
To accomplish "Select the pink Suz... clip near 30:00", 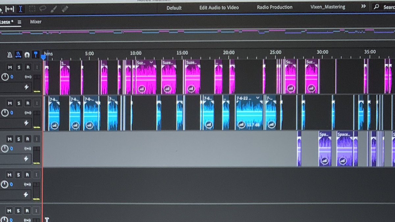I will click(x=311, y=76).
